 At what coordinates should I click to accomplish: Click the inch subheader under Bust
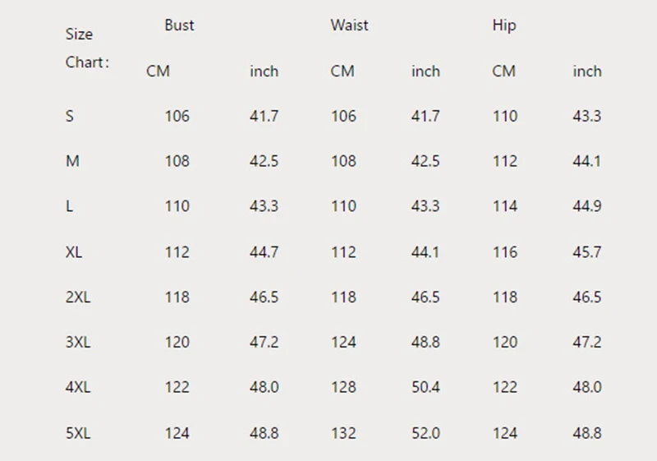tap(264, 71)
